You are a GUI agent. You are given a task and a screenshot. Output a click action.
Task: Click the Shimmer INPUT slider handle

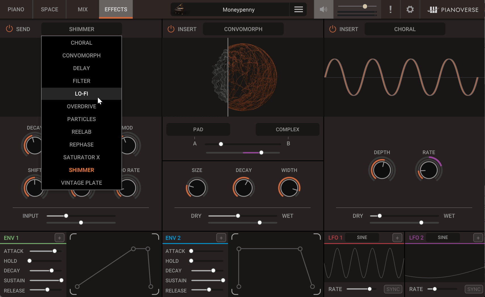point(66,216)
